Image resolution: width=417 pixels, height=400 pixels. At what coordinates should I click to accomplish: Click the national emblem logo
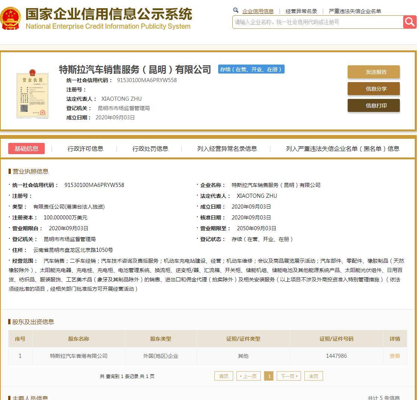(10, 18)
